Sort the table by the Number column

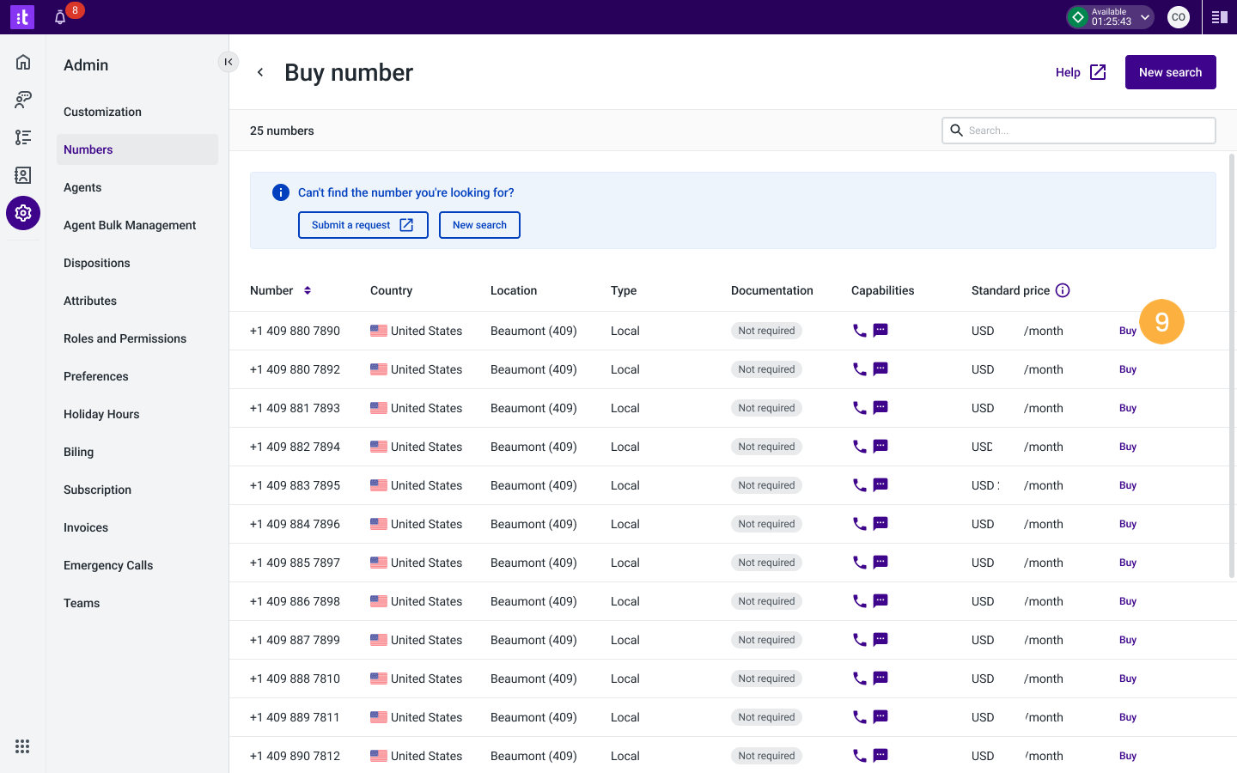[x=308, y=290]
